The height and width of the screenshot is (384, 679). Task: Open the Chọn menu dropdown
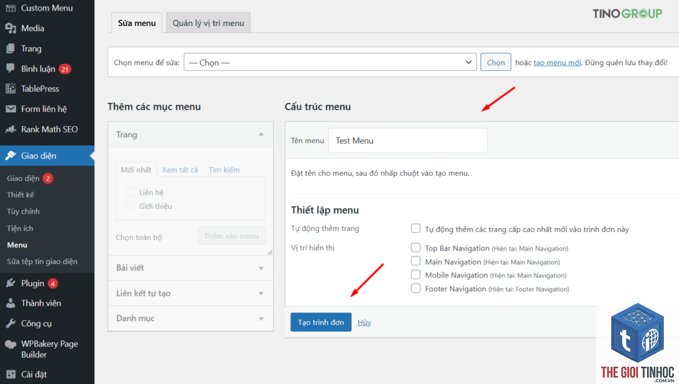[330, 62]
